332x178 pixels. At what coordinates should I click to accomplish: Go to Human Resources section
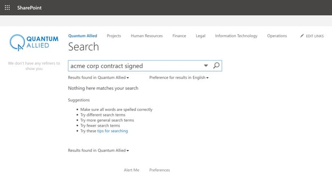147,36
